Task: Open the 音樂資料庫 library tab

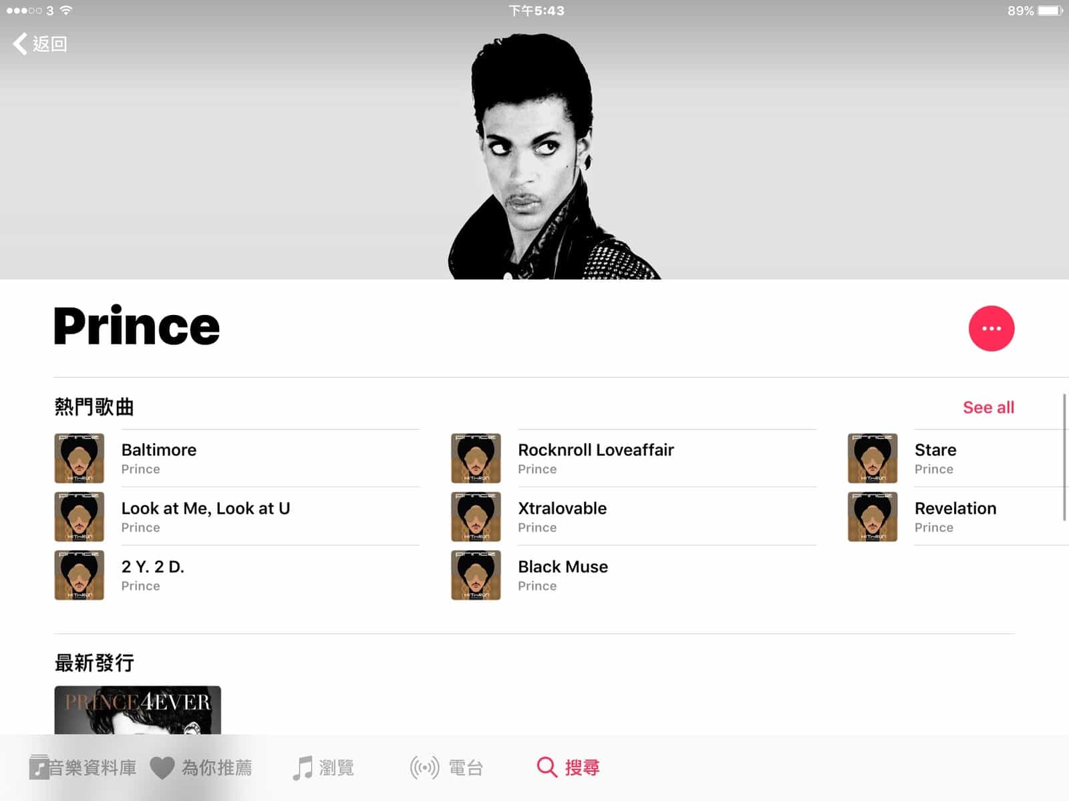Action: click(x=83, y=768)
